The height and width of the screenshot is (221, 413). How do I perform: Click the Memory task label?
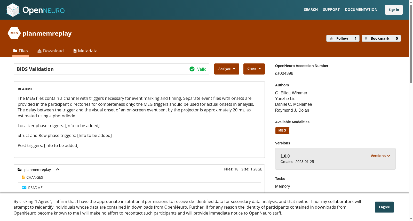click(x=282, y=186)
